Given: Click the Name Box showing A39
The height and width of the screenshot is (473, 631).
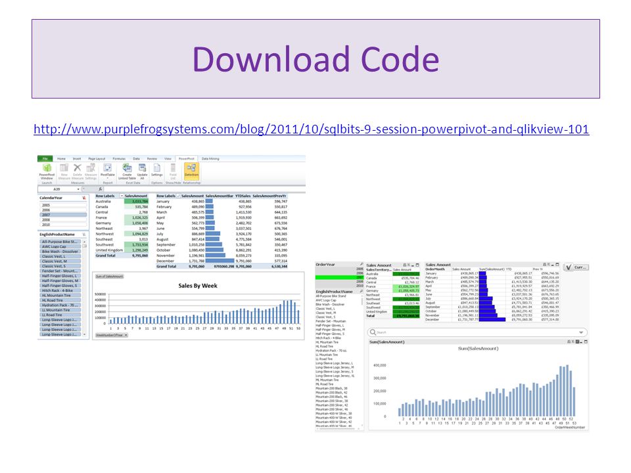Looking at the screenshot, I should point(57,189).
